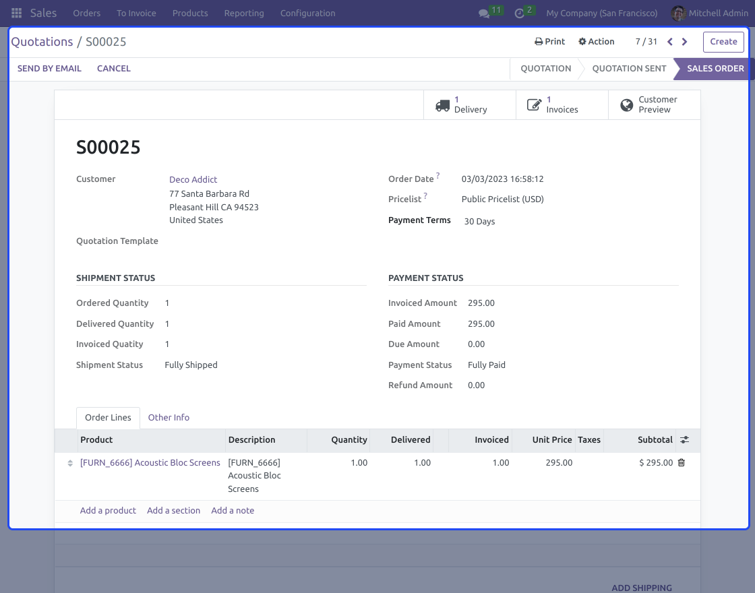The width and height of the screenshot is (755, 593).
Task: Open the To Invoice menu
Action: [x=136, y=13]
